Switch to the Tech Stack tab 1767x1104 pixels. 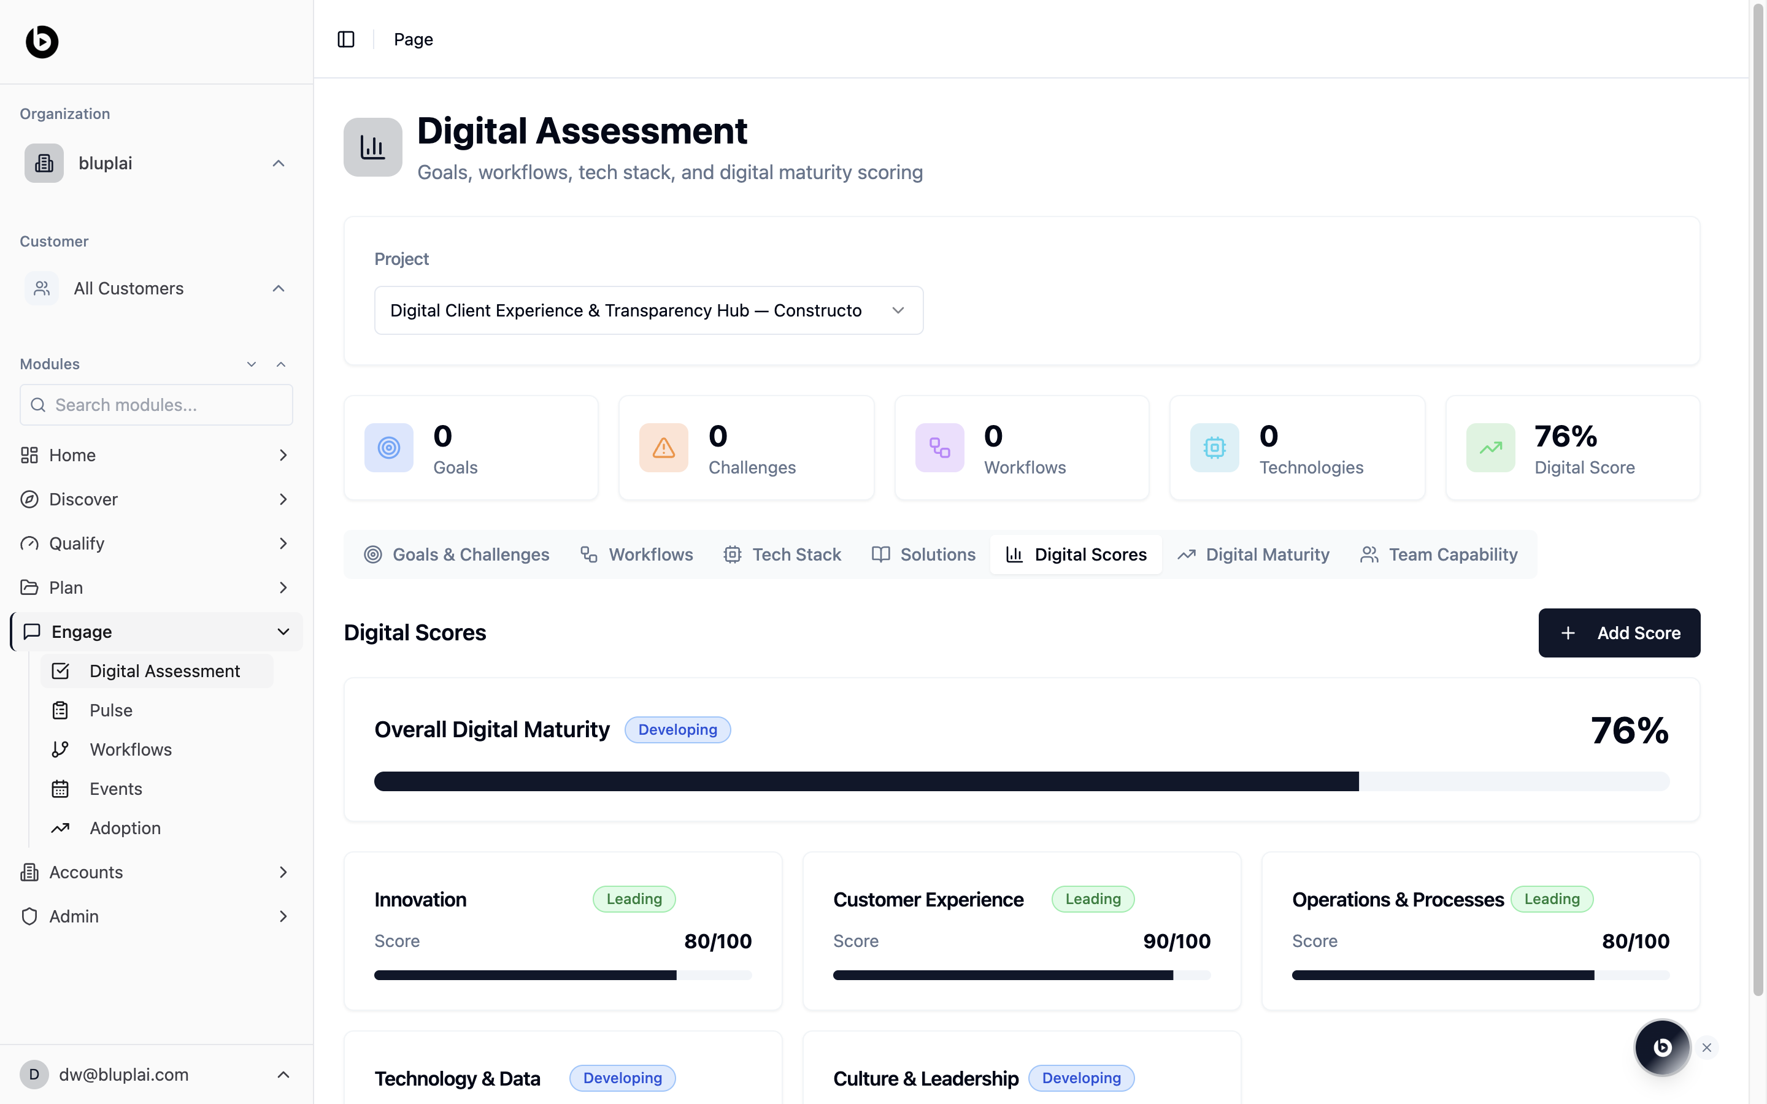(782, 555)
